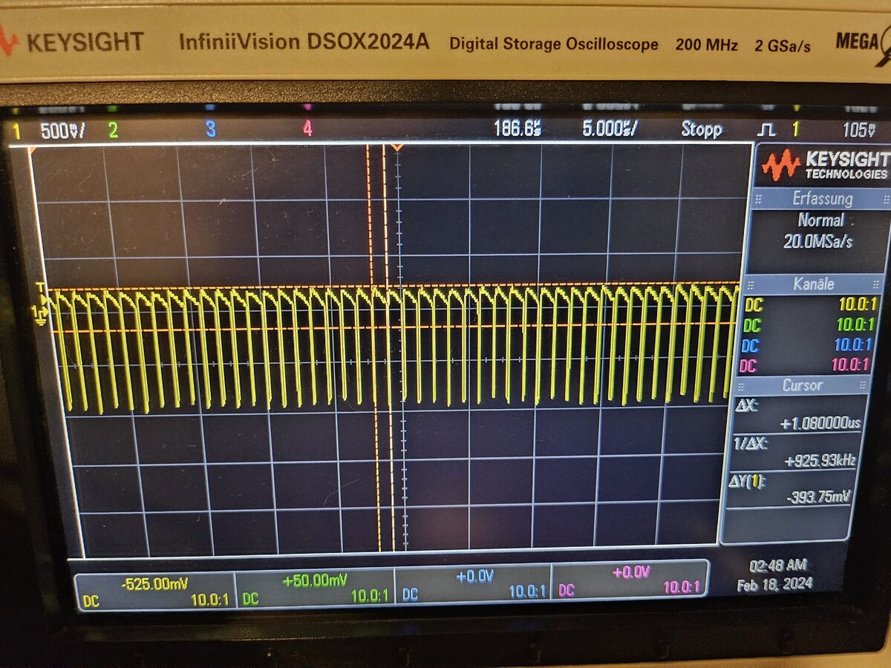Click the Feb 18, 2024 date display
Viewport: 891px width, 668px height.
point(775,584)
